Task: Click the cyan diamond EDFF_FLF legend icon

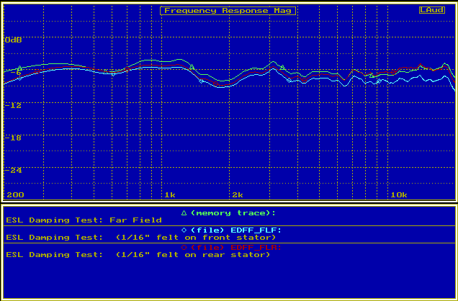Action: coord(184,230)
